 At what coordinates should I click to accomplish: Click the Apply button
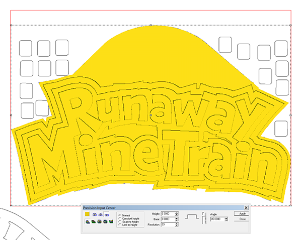242,214
